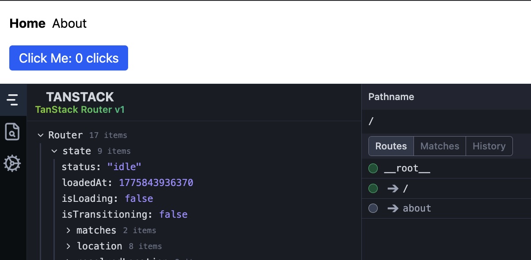The image size is (531, 260).
Task: Switch to the Matches tab
Action: click(440, 146)
